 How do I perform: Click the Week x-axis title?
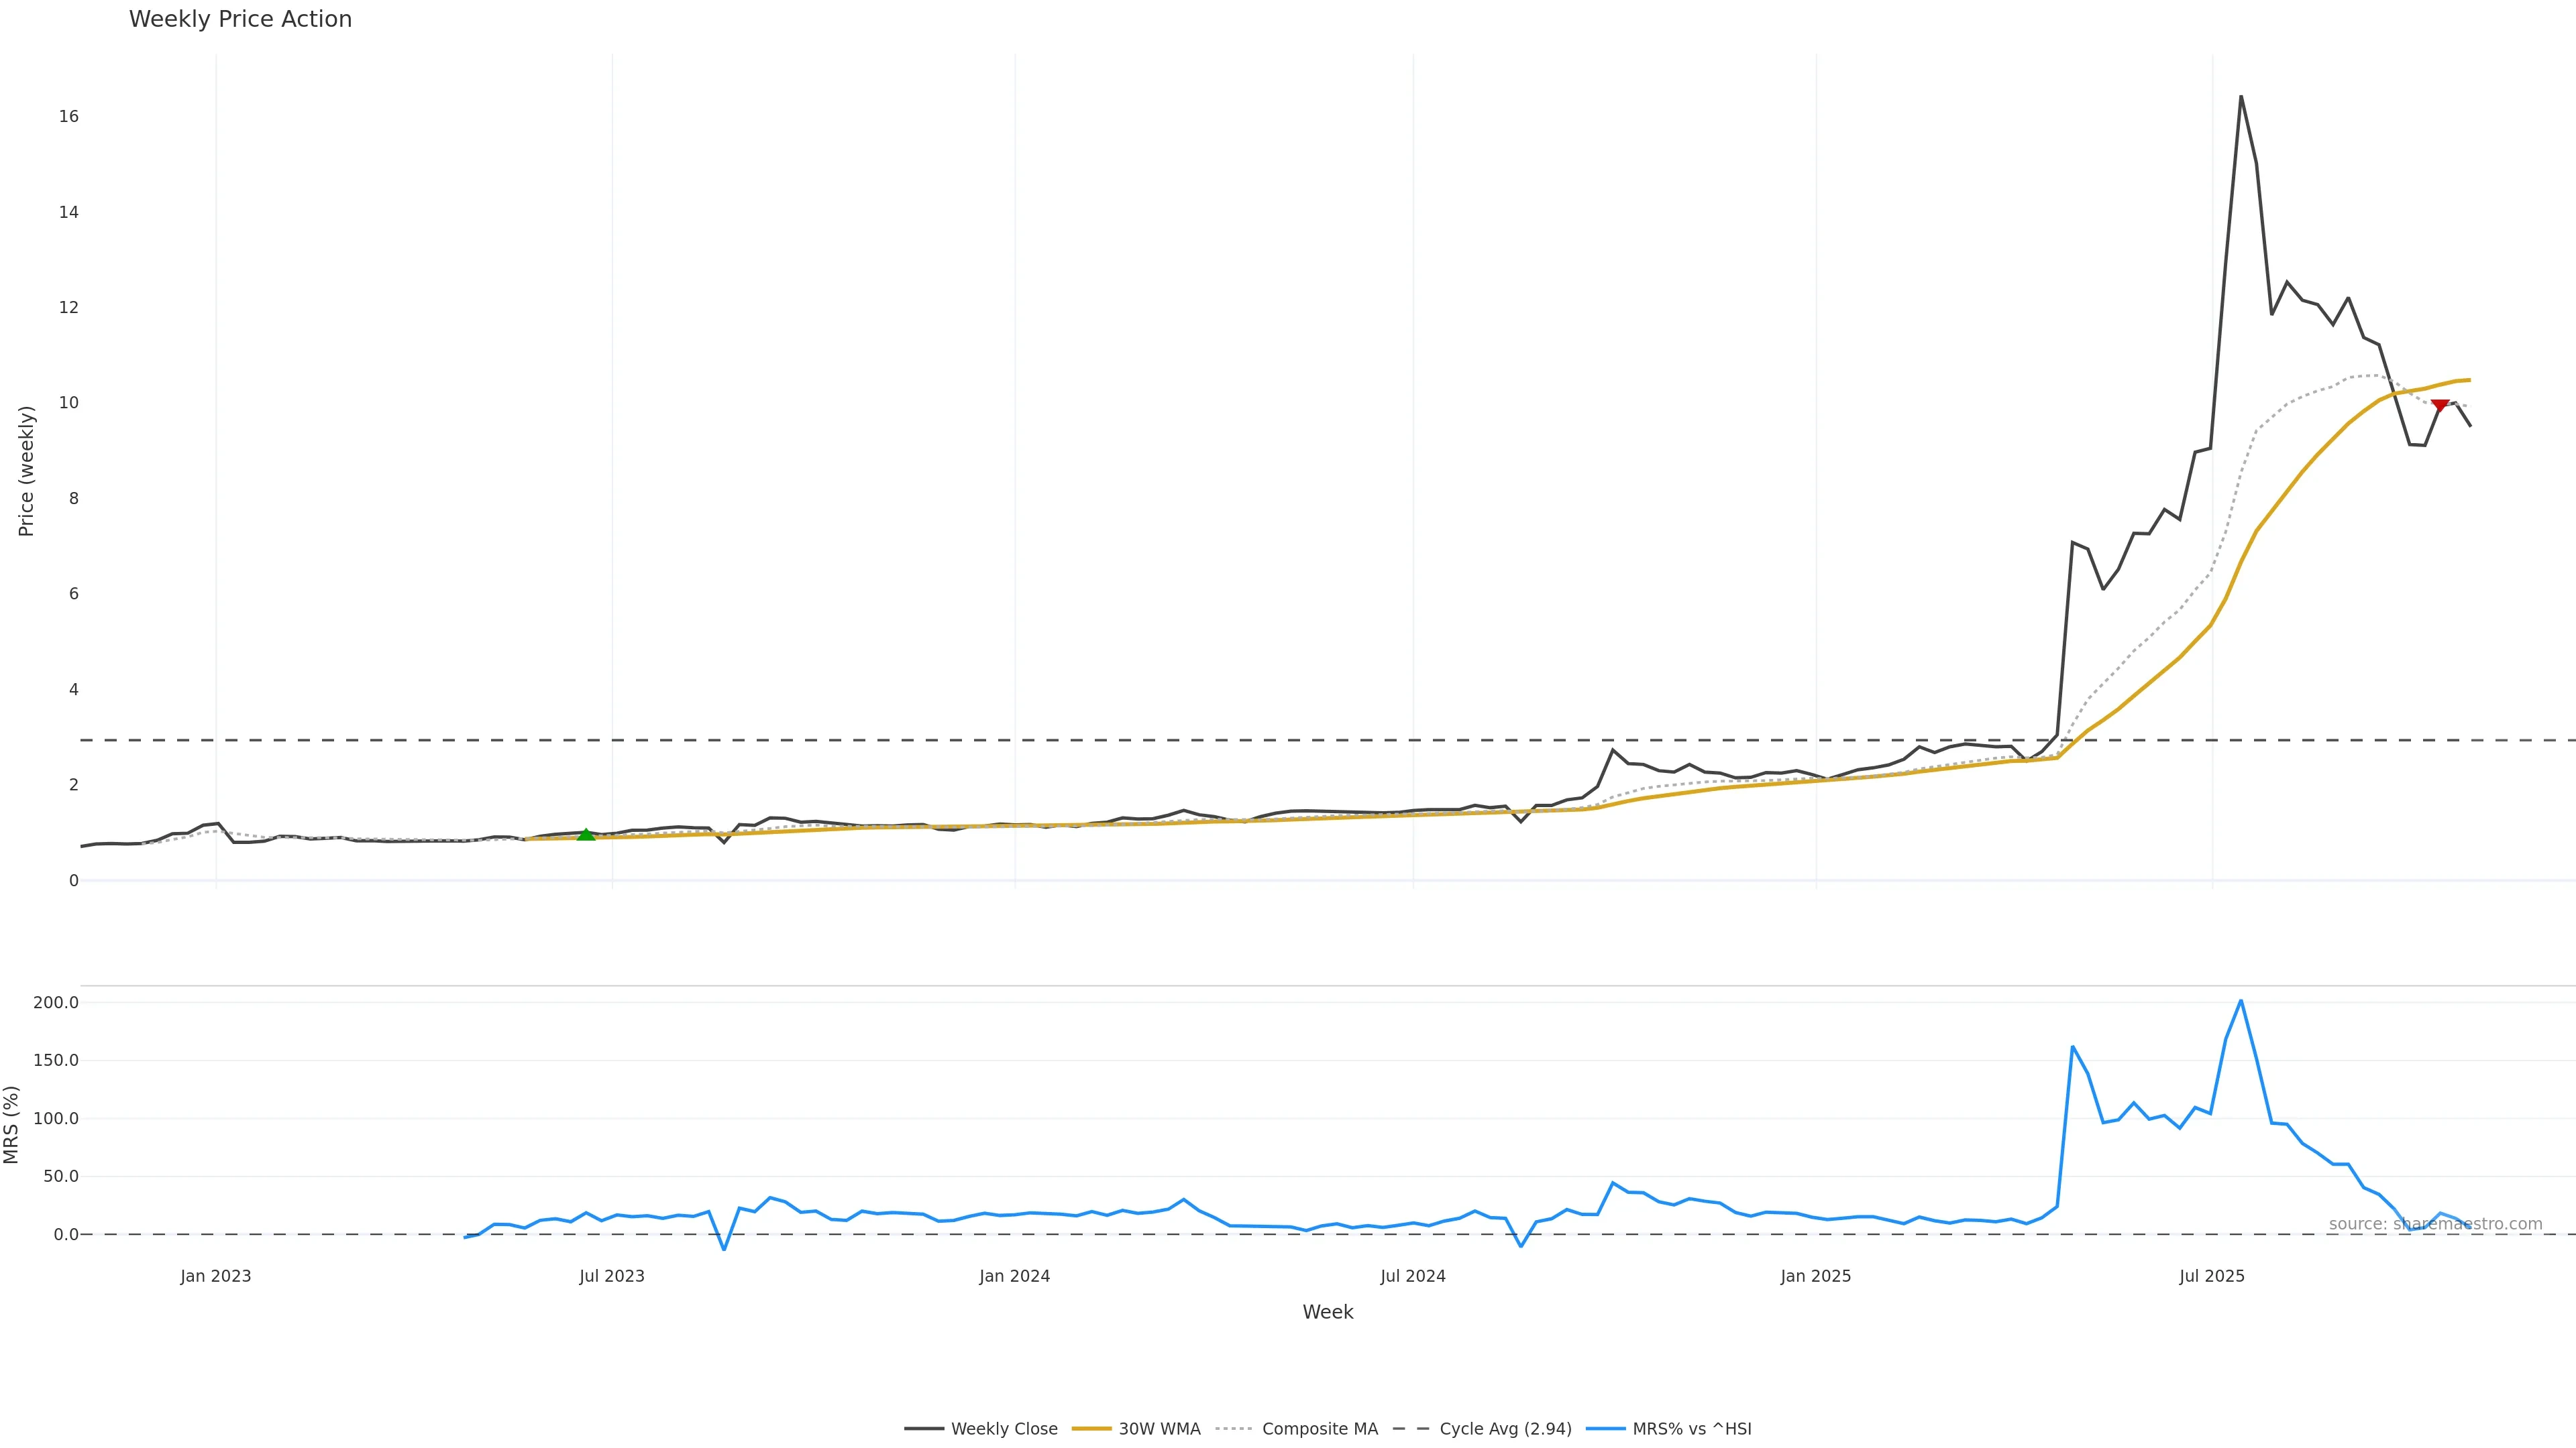pyautogui.click(x=1327, y=1312)
